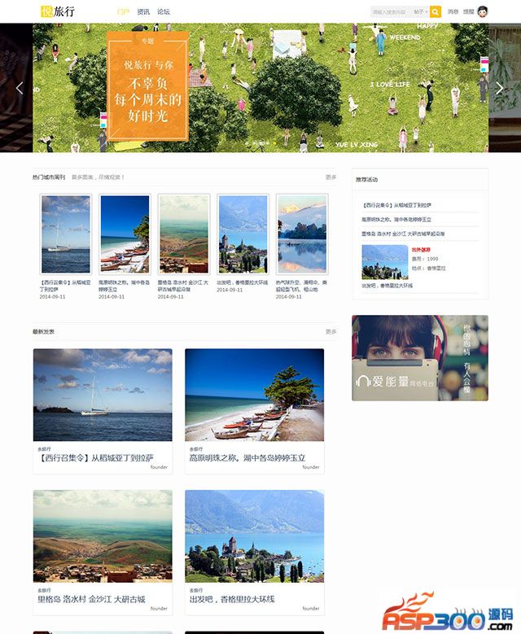
Task: Expand the 帖子 search type dropdown
Action: pyautogui.click(x=420, y=11)
